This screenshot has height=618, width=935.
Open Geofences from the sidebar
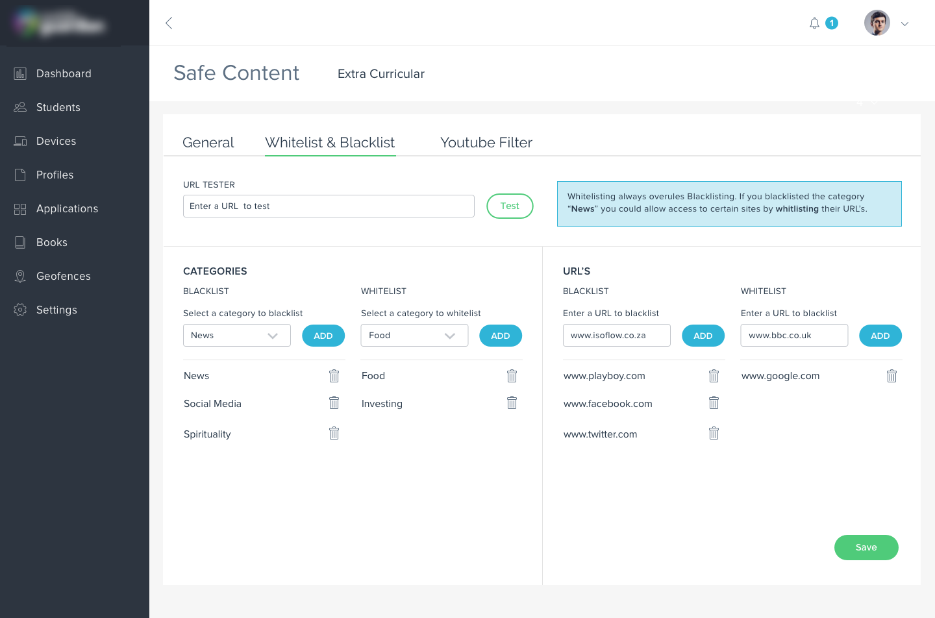(x=63, y=276)
